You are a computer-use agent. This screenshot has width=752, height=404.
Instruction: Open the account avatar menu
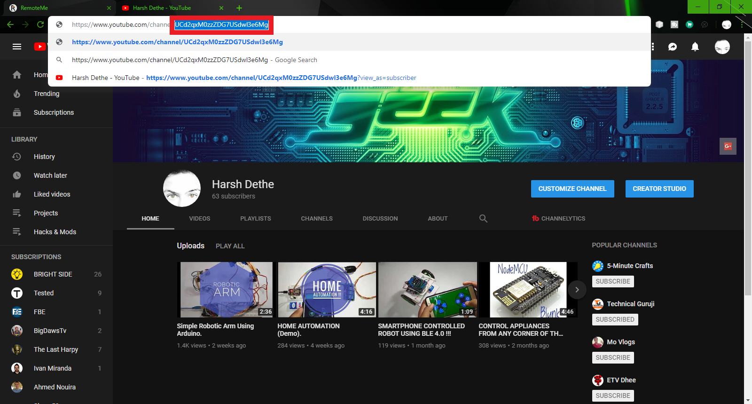[x=722, y=47]
